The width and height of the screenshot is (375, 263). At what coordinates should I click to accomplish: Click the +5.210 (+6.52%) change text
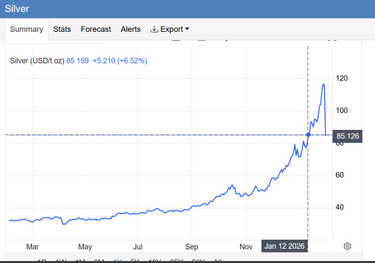pyautogui.click(x=120, y=61)
